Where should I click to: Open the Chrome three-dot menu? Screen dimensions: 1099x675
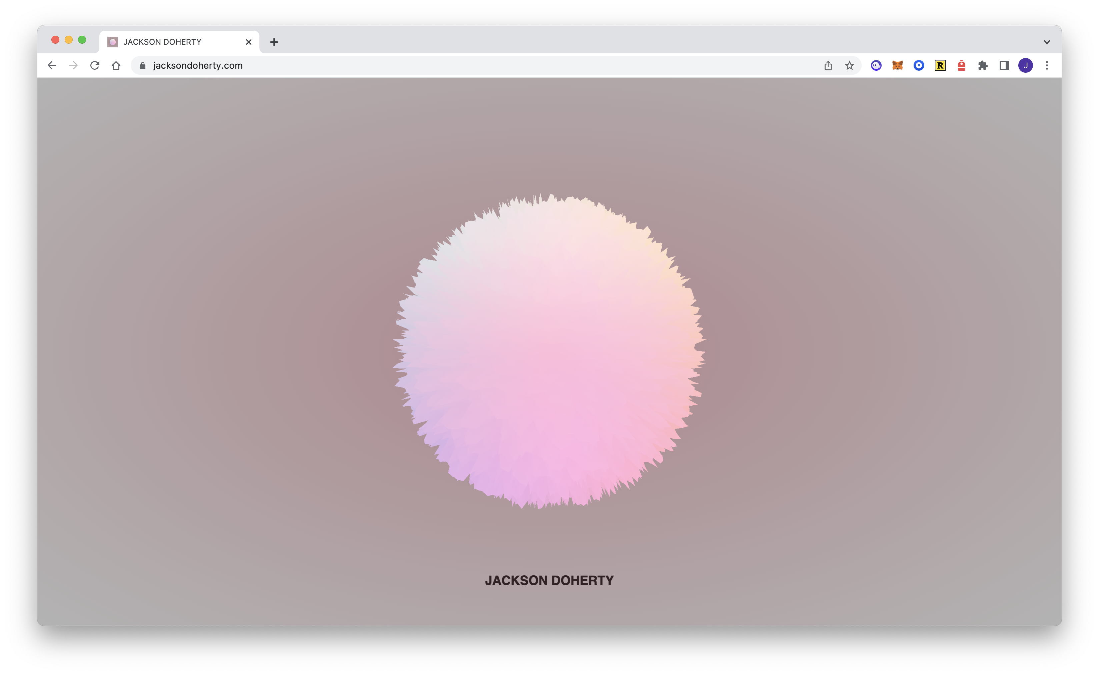coord(1047,66)
